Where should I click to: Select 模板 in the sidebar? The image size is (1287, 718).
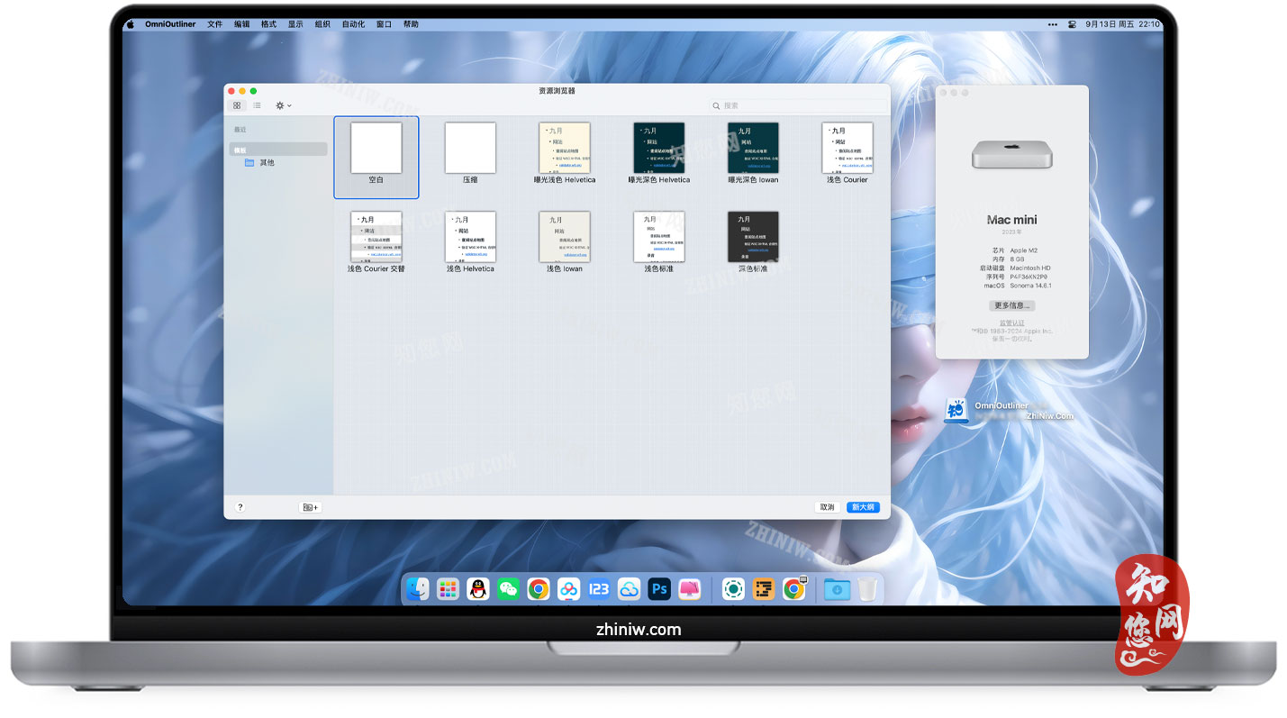click(277, 150)
